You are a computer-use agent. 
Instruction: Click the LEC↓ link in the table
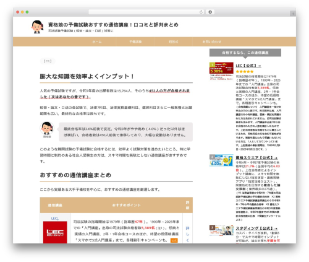click(55, 219)
